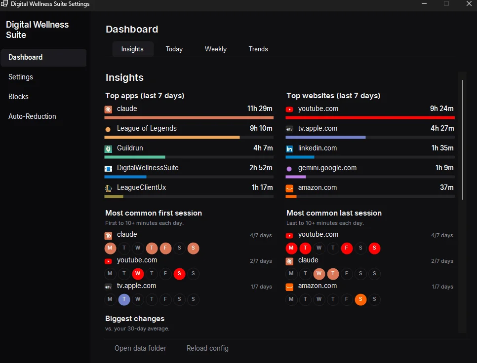This screenshot has height=363, width=477.
Task: Click the 1h 17m LeagueClientUx time
Action: [x=262, y=188]
